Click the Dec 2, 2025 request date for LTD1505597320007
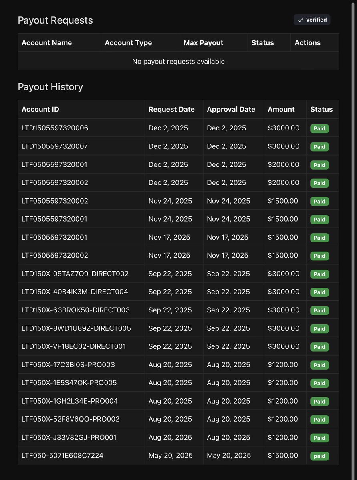This screenshot has height=480, width=357. tap(168, 146)
